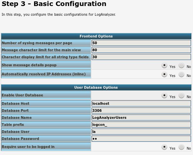
Task: Click the 'Message character limit for the main view' label
Action: point(41,50)
